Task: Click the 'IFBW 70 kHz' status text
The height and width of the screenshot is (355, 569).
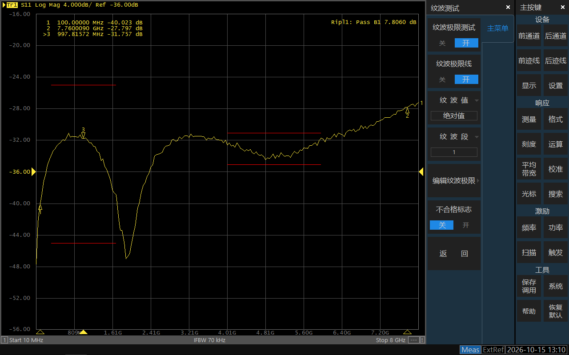Action: (209, 340)
